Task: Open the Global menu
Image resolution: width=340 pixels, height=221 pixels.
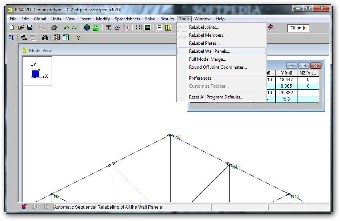Action: point(40,19)
